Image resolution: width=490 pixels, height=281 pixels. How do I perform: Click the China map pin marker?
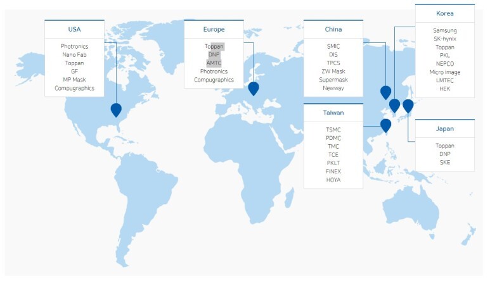(385, 92)
